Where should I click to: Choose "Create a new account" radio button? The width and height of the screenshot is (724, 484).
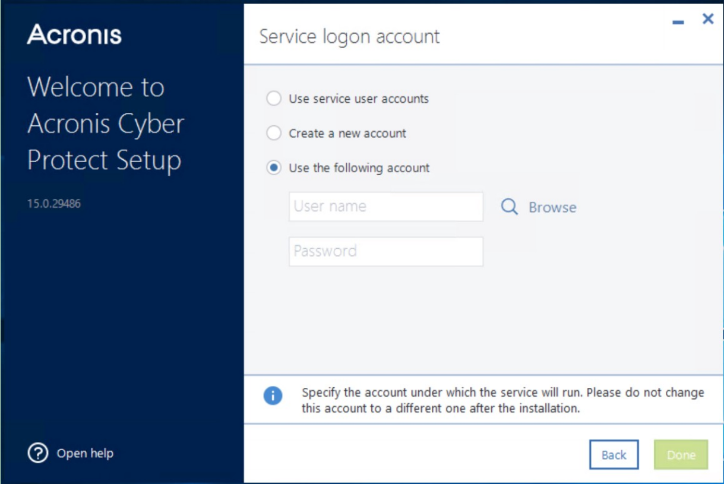pyautogui.click(x=274, y=133)
